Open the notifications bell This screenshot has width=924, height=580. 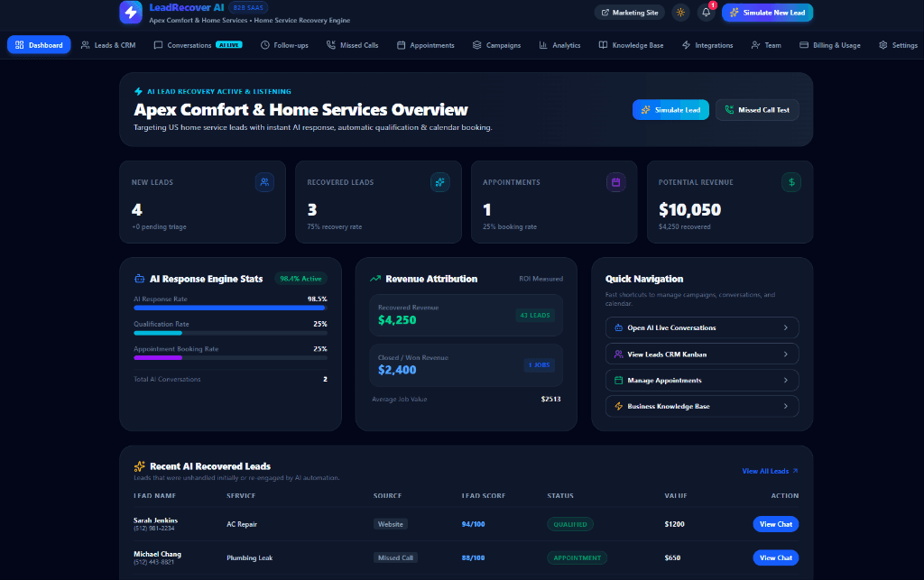pyautogui.click(x=706, y=13)
